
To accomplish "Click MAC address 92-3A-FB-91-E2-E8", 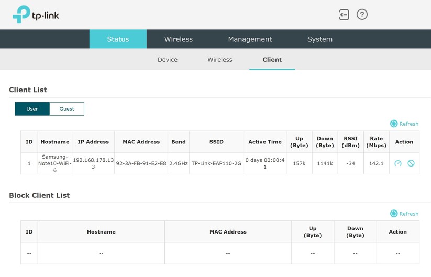I will [141, 163].
